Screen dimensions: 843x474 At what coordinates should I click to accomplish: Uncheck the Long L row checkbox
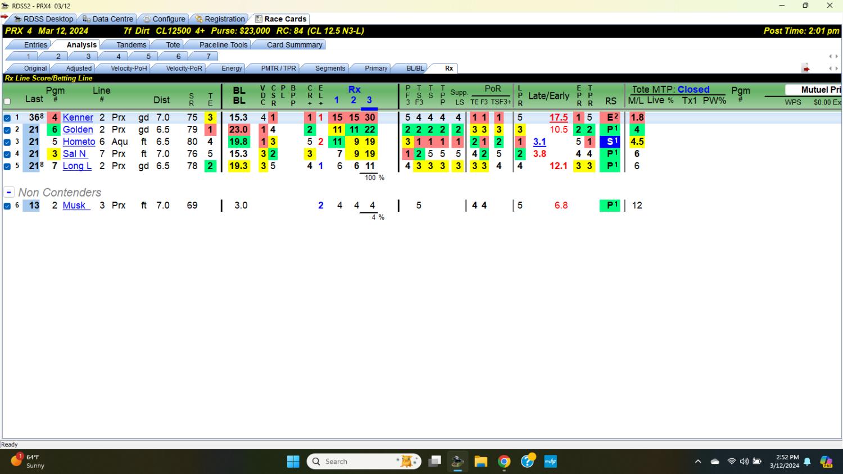[7, 166]
